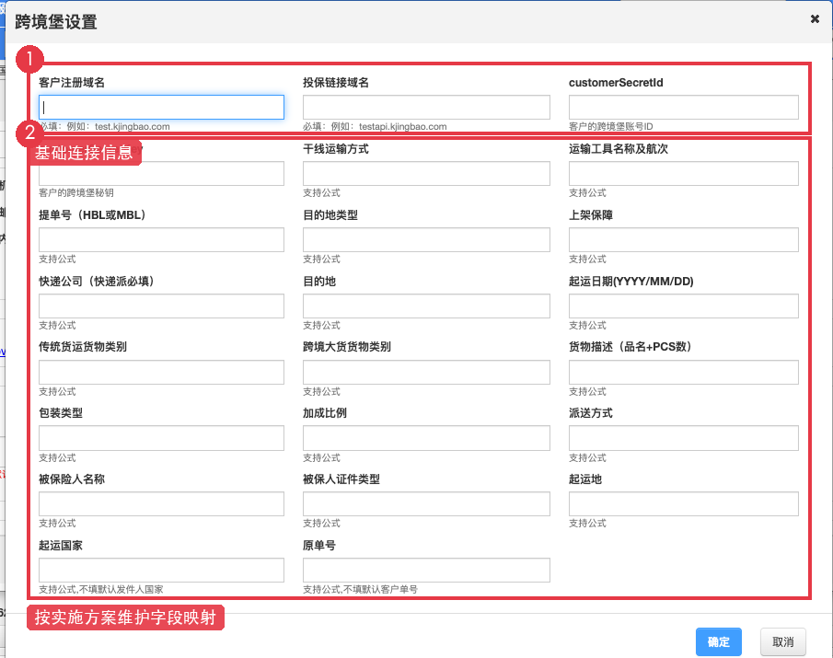Screen dimensions: 833x658
Task: Click the 起运日期(YYYY/MM/DD) label
Action: point(631,282)
